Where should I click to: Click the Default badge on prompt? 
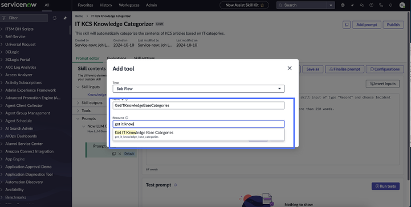[129, 154]
